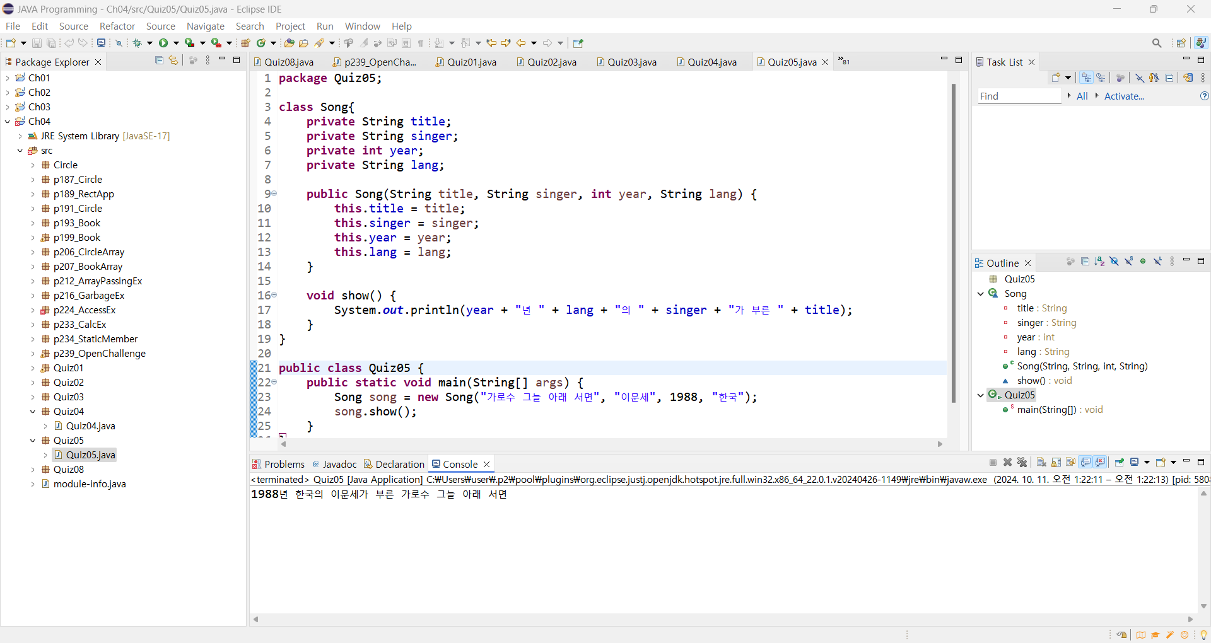Open the Navigate menu

(x=206, y=26)
